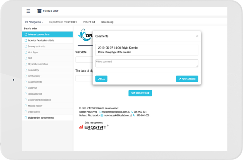Open Hematology form
This screenshot has height=160, width=243.
pos(47,70)
